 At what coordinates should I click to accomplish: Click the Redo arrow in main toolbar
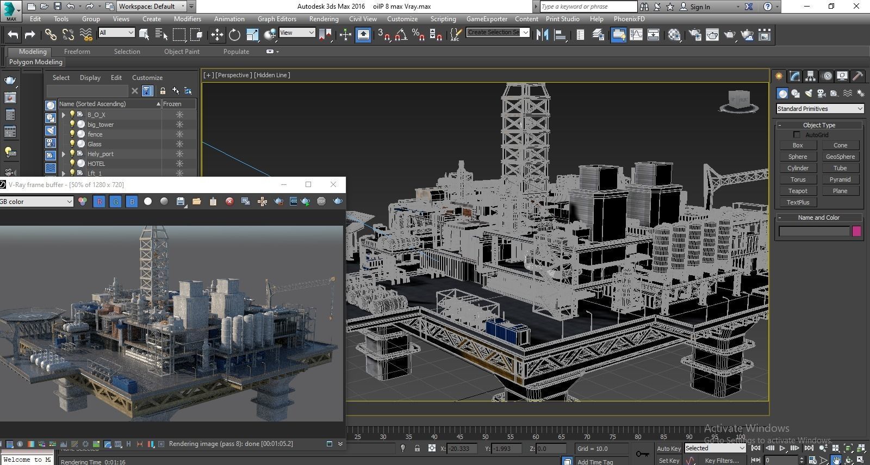pyautogui.click(x=30, y=35)
